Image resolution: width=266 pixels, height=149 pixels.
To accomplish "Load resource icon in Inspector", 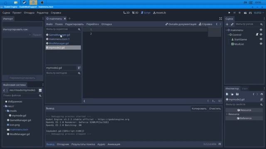I will point(232,94).
